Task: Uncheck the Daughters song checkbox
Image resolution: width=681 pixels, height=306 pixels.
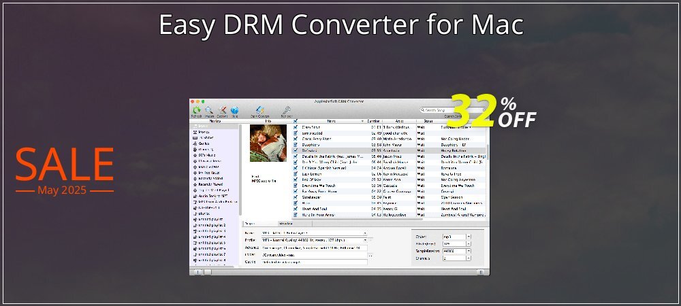Action: point(296,145)
